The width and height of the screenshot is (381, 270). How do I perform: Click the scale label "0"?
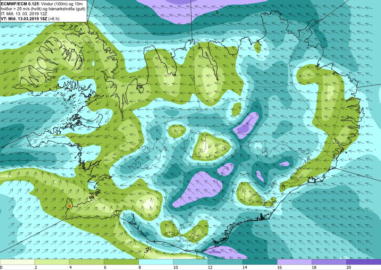tap(1, 268)
